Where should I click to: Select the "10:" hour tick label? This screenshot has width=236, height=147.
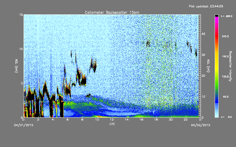coord(97,120)
